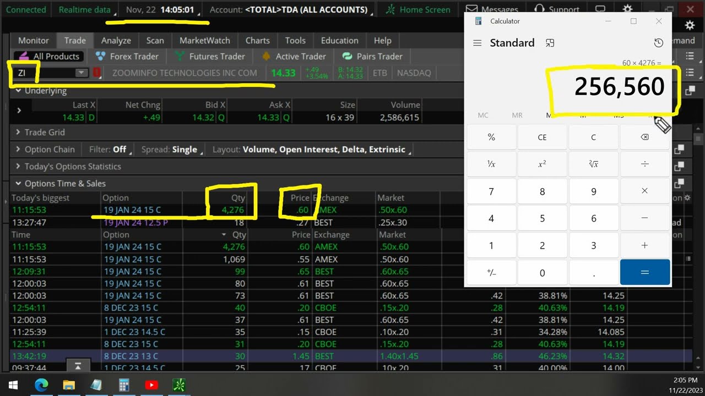The width and height of the screenshot is (705, 396).
Task: Toggle Calculator keep-on-top icon
Action: (x=550, y=43)
